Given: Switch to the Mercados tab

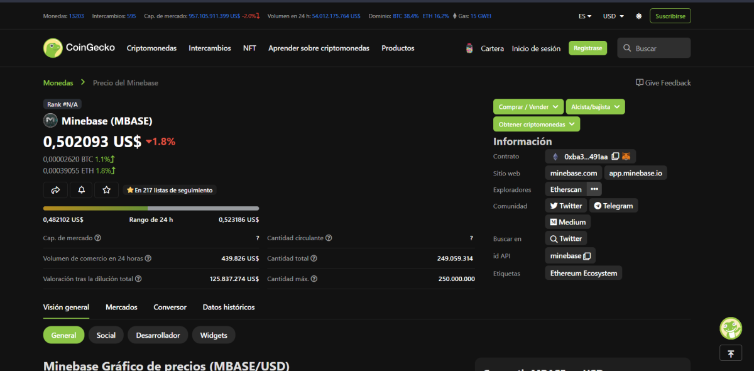Looking at the screenshot, I should point(121,307).
